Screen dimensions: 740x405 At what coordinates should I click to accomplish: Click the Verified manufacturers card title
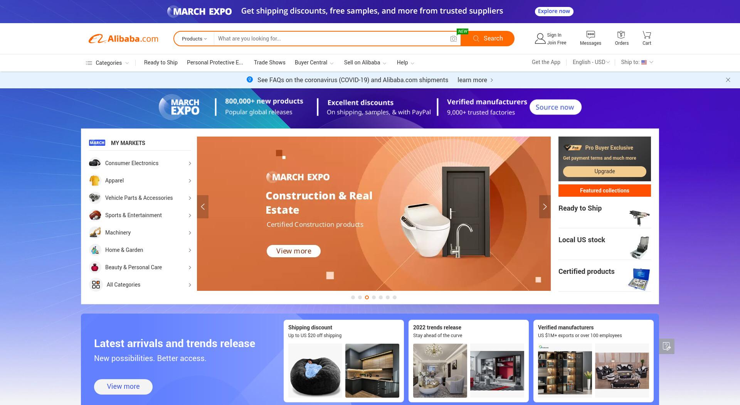coord(565,327)
